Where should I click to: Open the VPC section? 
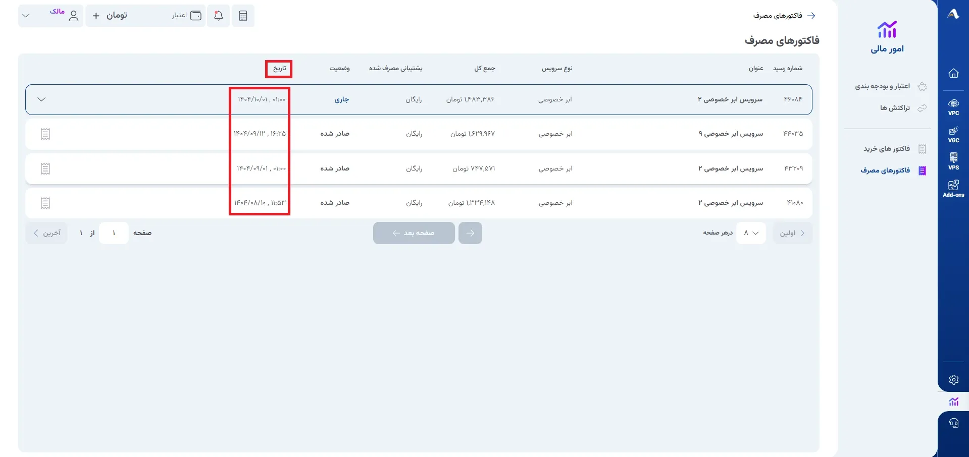coord(953,107)
